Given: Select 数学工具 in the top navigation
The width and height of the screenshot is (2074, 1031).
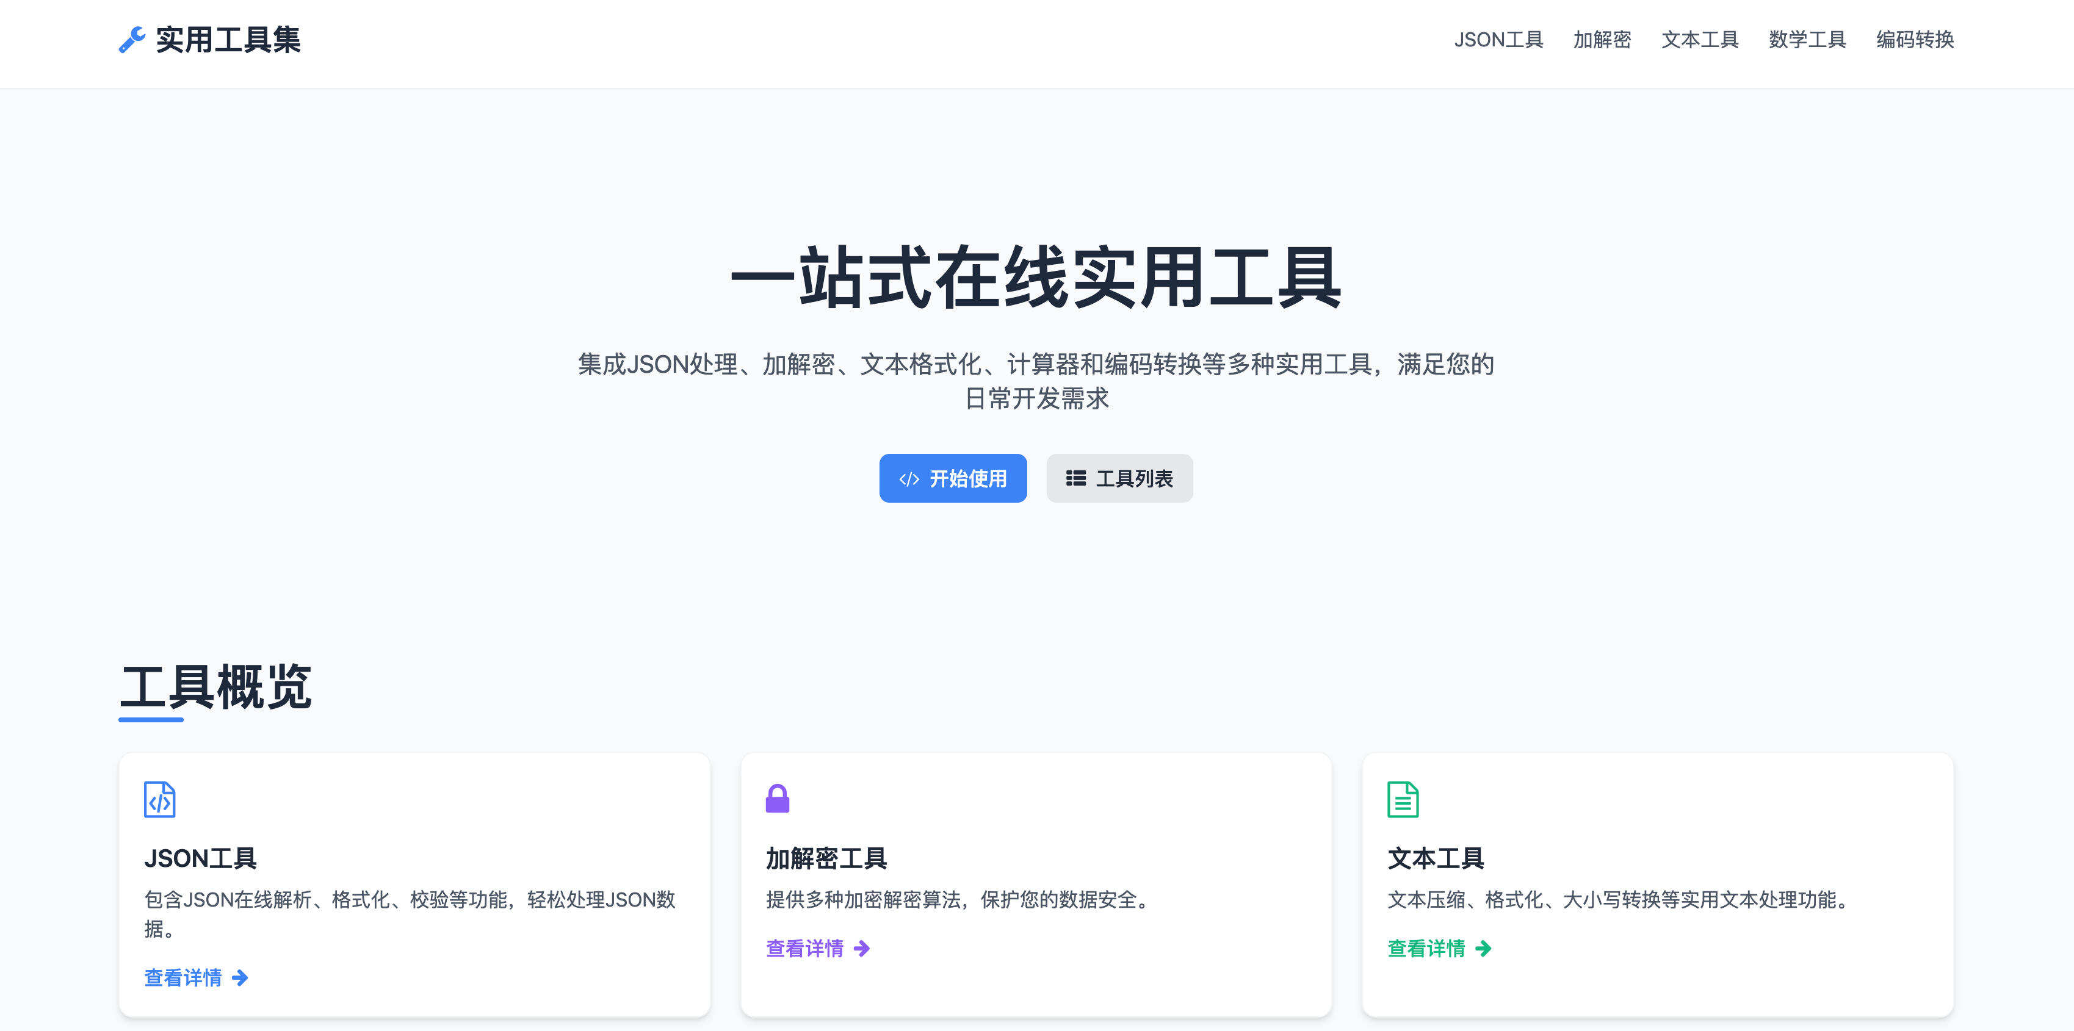Looking at the screenshot, I should point(1805,40).
